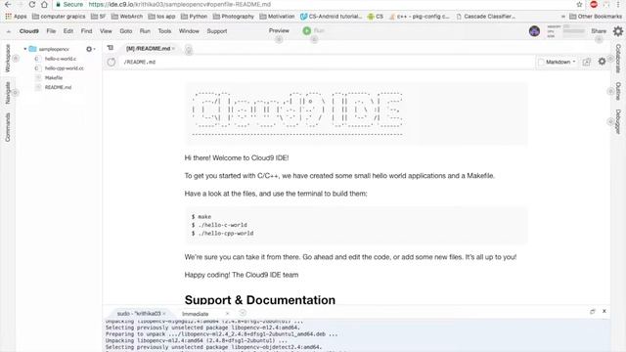Viewport: 626px width, 352px height.
Task: Open CS-Android tutorial bookmark
Action: (x=331, y=17)
